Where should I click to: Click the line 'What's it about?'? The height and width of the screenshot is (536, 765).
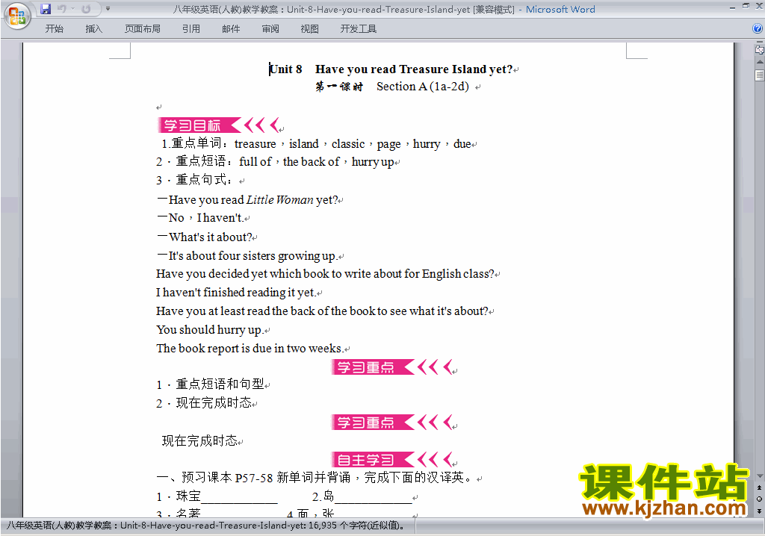pos(205,237)
